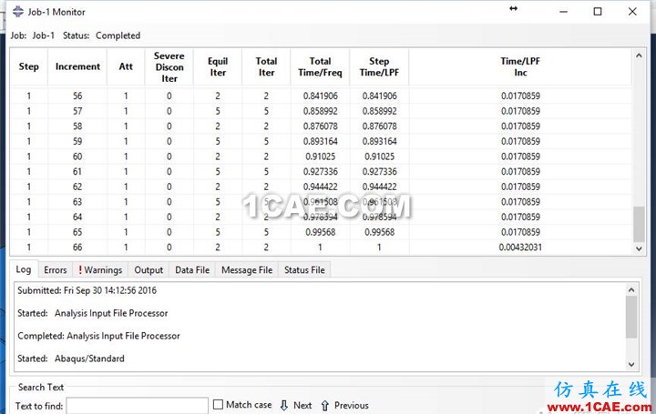The image size is (656, 414).
Task: Select increment 57 cell
Action: click(x=77, y=111)
